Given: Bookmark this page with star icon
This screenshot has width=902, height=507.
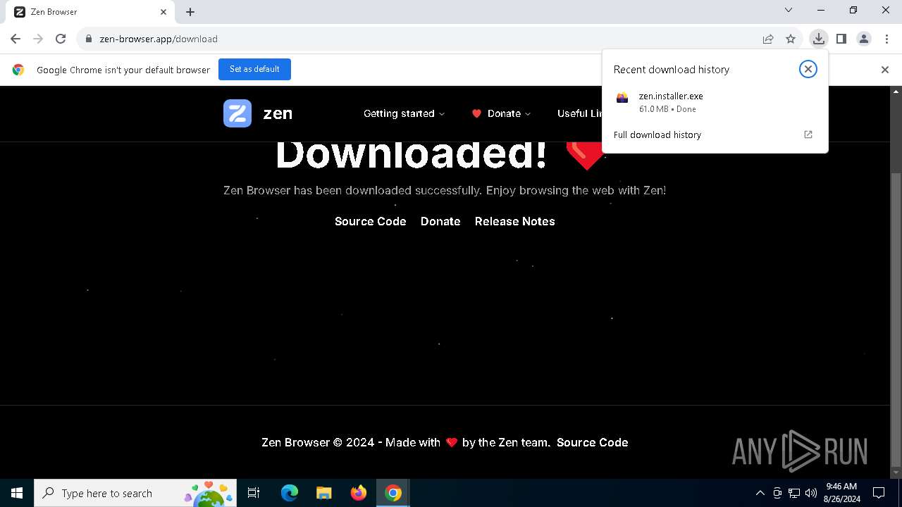Looking at the screenshot, I should pyautogui.click(x=791, y=39).
